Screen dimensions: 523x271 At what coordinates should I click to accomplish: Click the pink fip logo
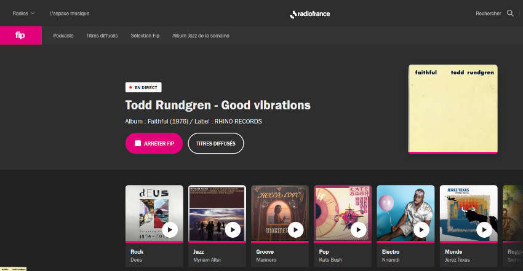(x=21, y=35)
